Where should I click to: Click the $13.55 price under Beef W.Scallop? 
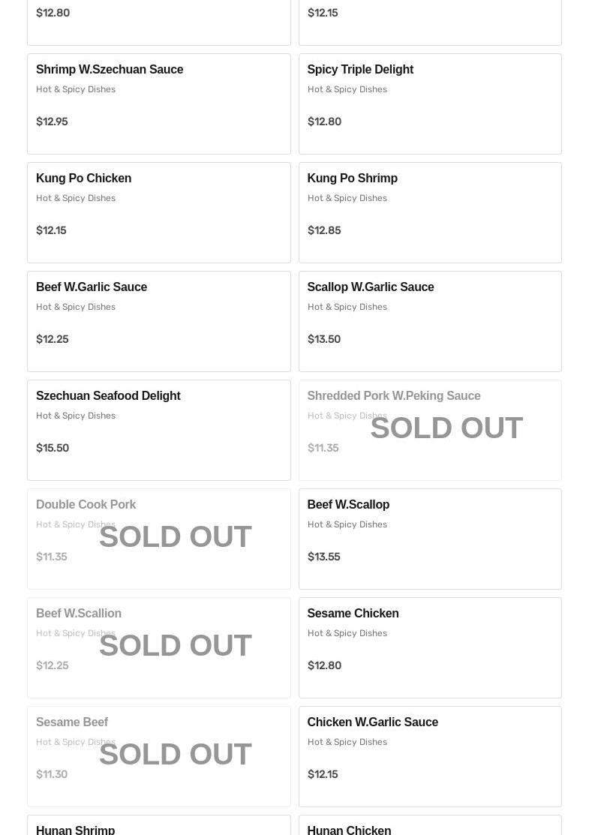pyautogui.click(x=323, y=557)
